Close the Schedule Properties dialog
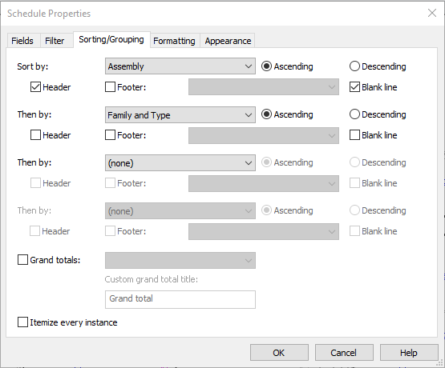Viewport: 445px width, 368px height. [x=432, y=13]
